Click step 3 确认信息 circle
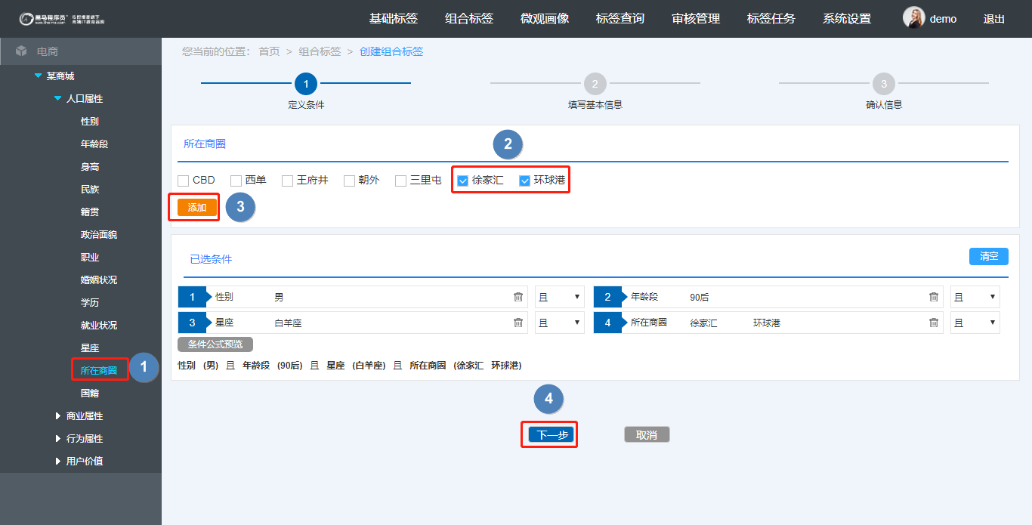The image size is (1032, 525). pos(883,83)
